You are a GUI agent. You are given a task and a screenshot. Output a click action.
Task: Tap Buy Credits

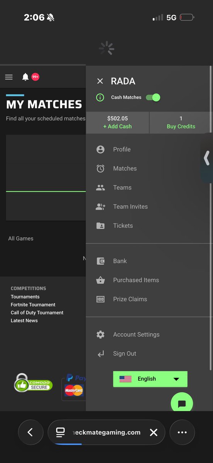181,126
